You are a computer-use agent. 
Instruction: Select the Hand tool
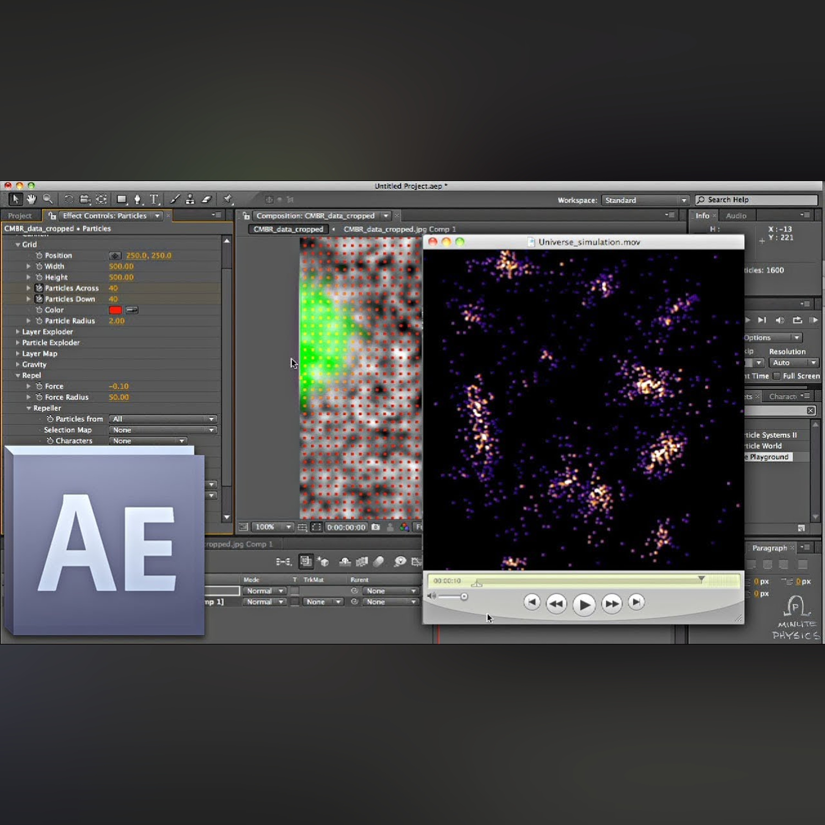(31, 199)
